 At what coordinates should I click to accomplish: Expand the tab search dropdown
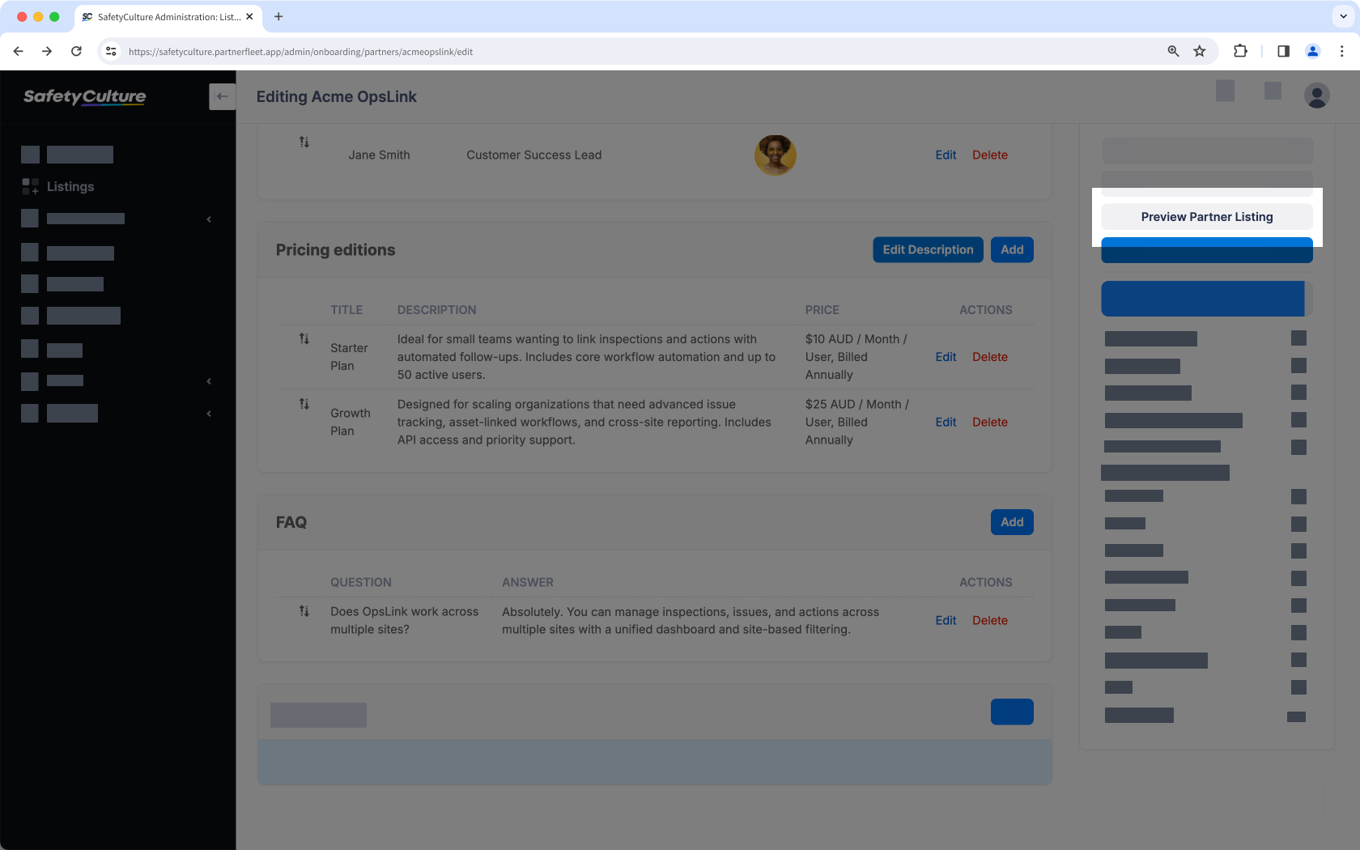(1343, 16)
